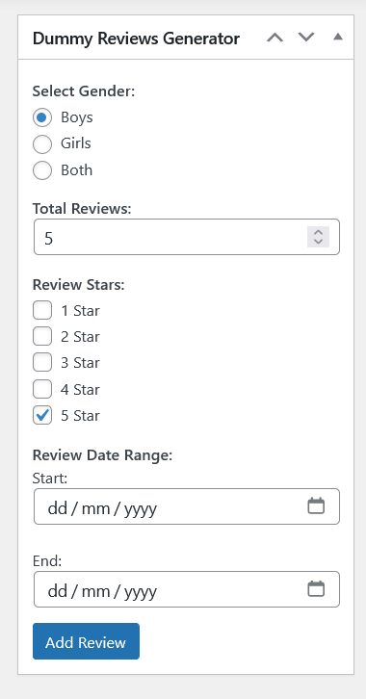The height and width of the screenshot is (699, 366).
Task: Open the Start date calendar picker
Action: click(x=316, y=506)
